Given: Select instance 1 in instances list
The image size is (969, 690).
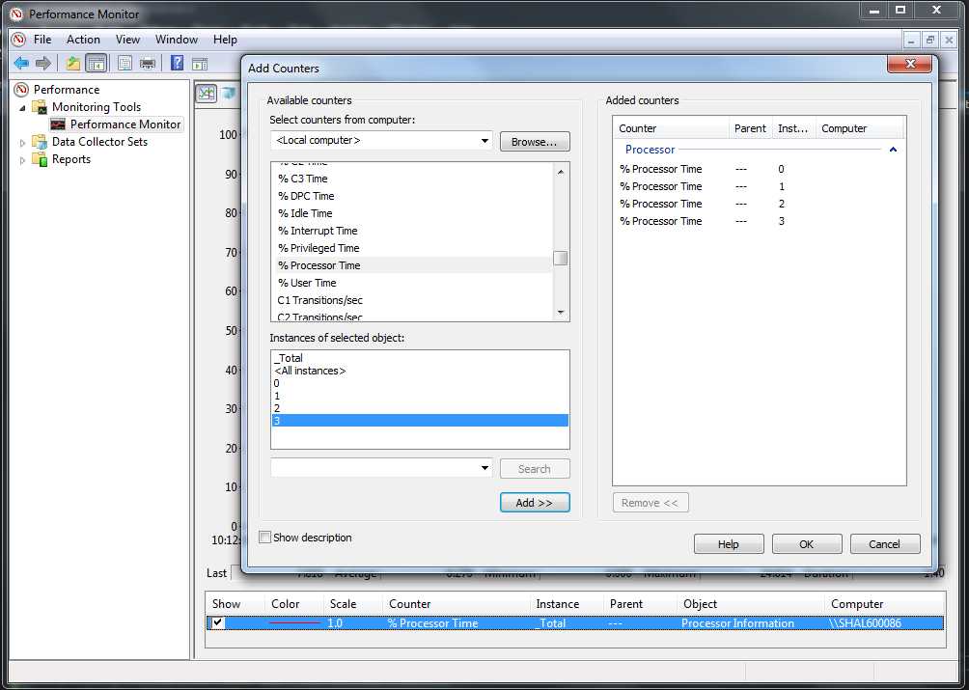Looking at the screenshot, I should pos(420,396).
